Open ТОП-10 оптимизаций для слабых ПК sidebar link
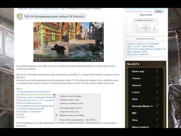This screenshot has height=136, width=181. (146, 49)
